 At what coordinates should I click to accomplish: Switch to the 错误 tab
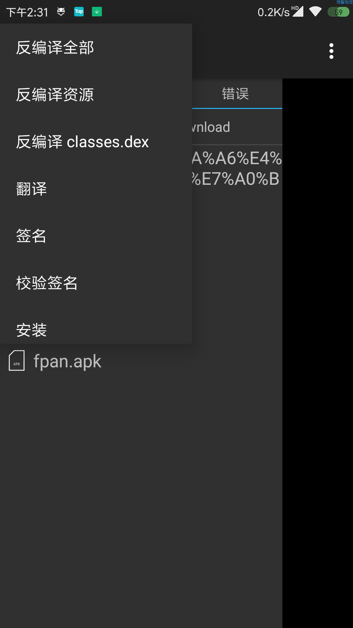[235, 94]
